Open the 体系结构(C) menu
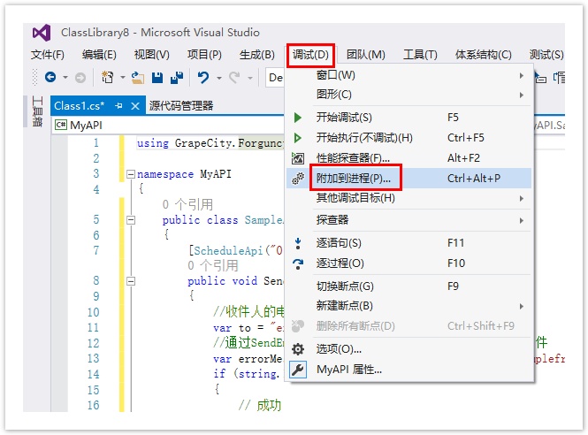The height and width of the screenshot is (435, 588). click(484, 55)
